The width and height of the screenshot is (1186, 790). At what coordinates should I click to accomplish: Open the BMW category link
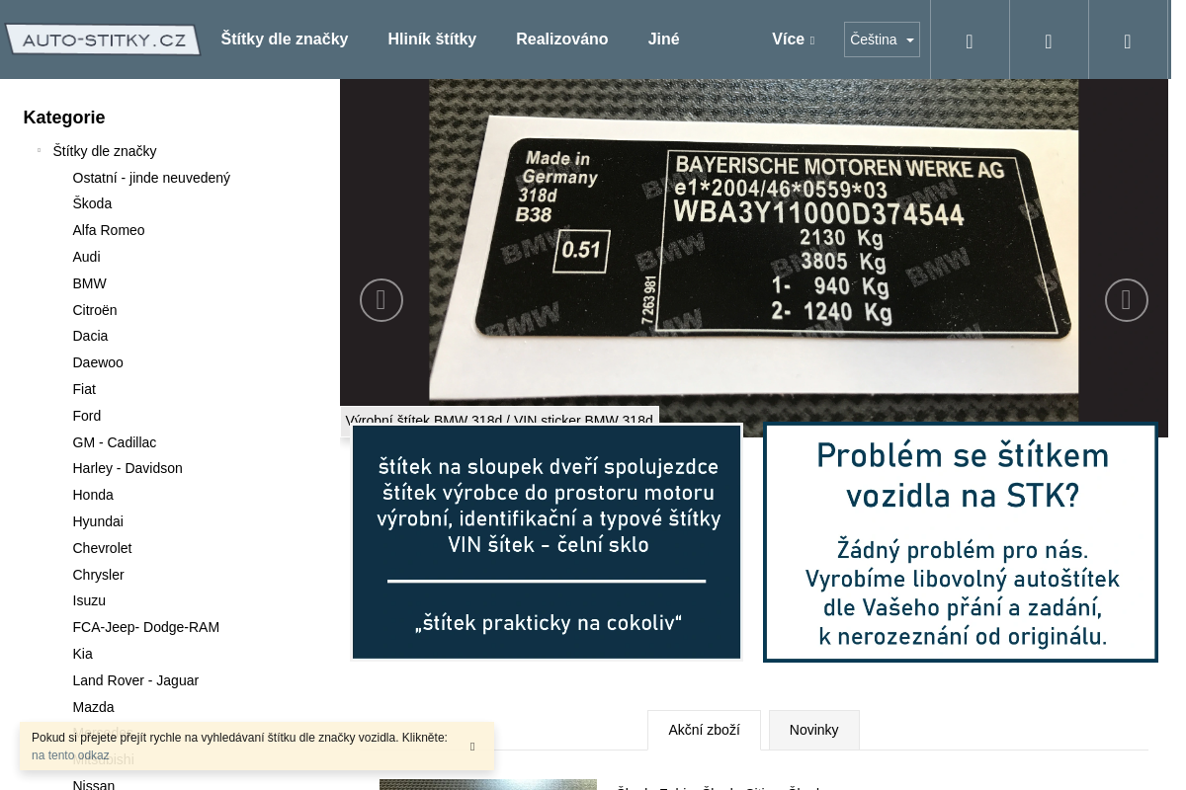pyautogui.click(x=89, y=283)
